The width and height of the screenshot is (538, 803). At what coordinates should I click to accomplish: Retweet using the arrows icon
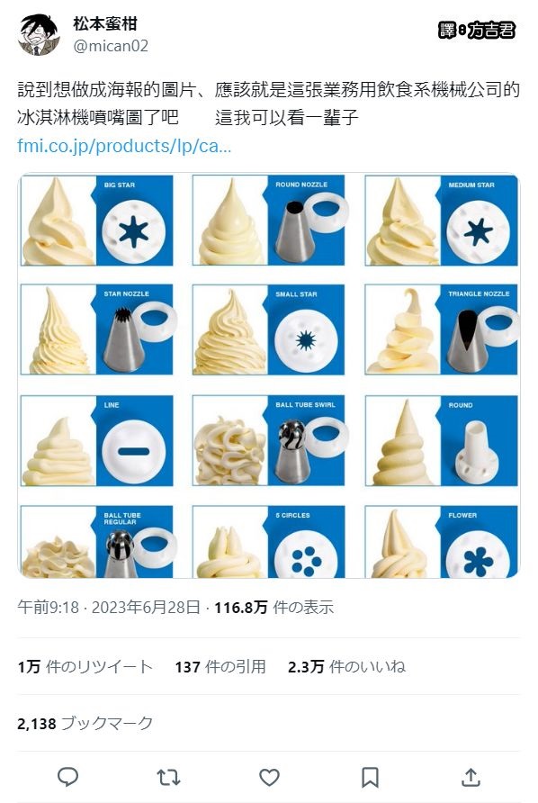(168, 778)
